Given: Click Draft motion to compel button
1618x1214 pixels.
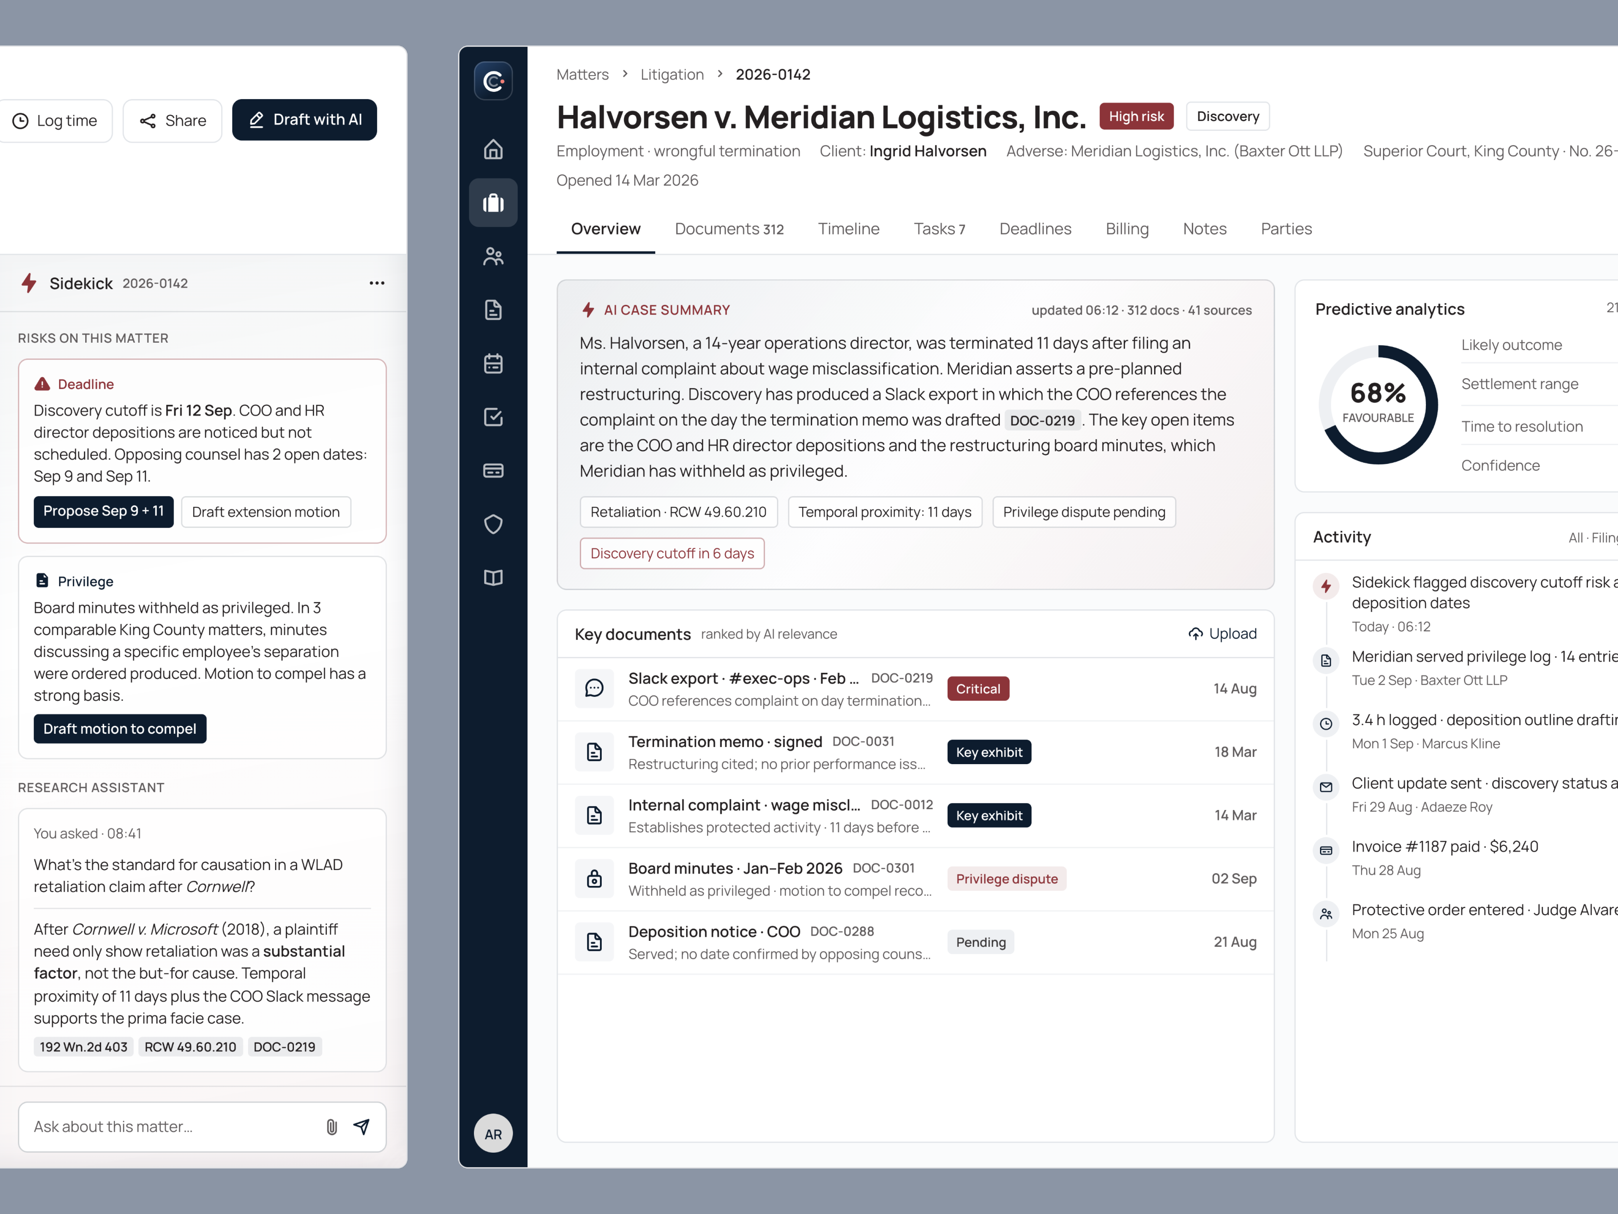Looking at the screenshot, I should [x=120, y=729].
